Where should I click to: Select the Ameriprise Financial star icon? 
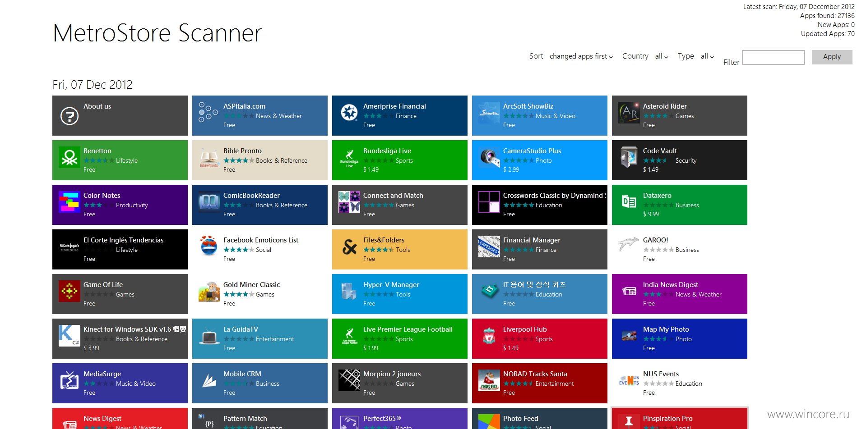[x=349, y=112]
